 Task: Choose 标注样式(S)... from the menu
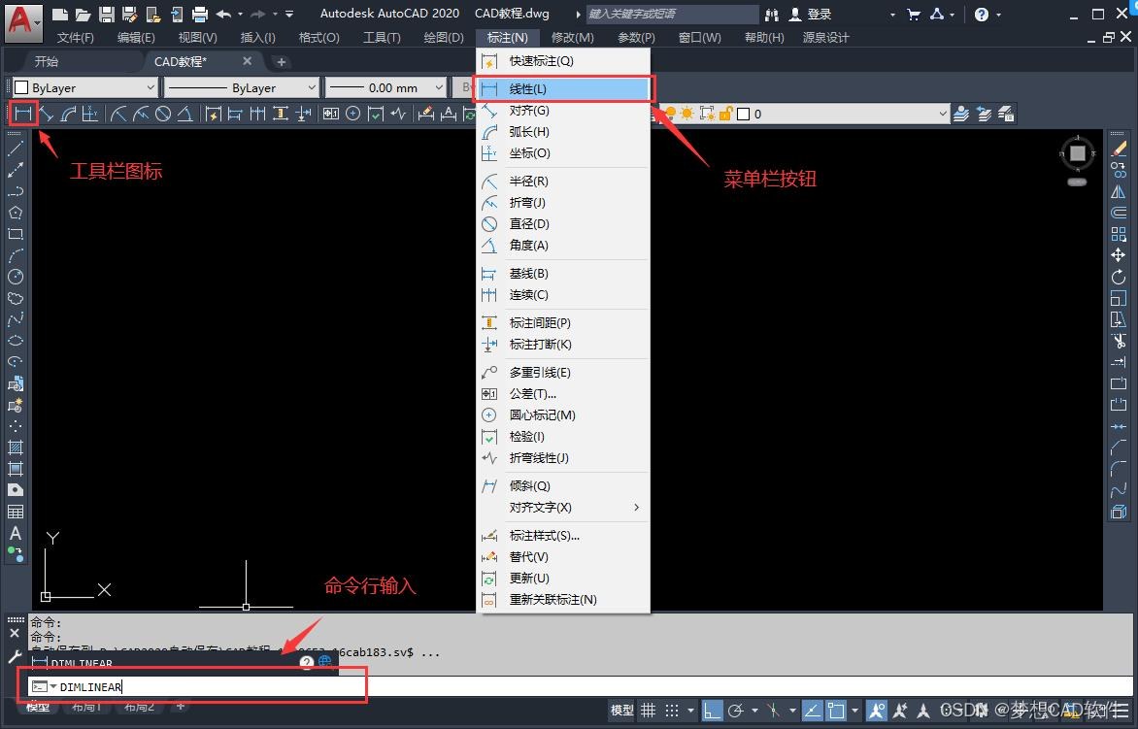(x=562, y=535)
